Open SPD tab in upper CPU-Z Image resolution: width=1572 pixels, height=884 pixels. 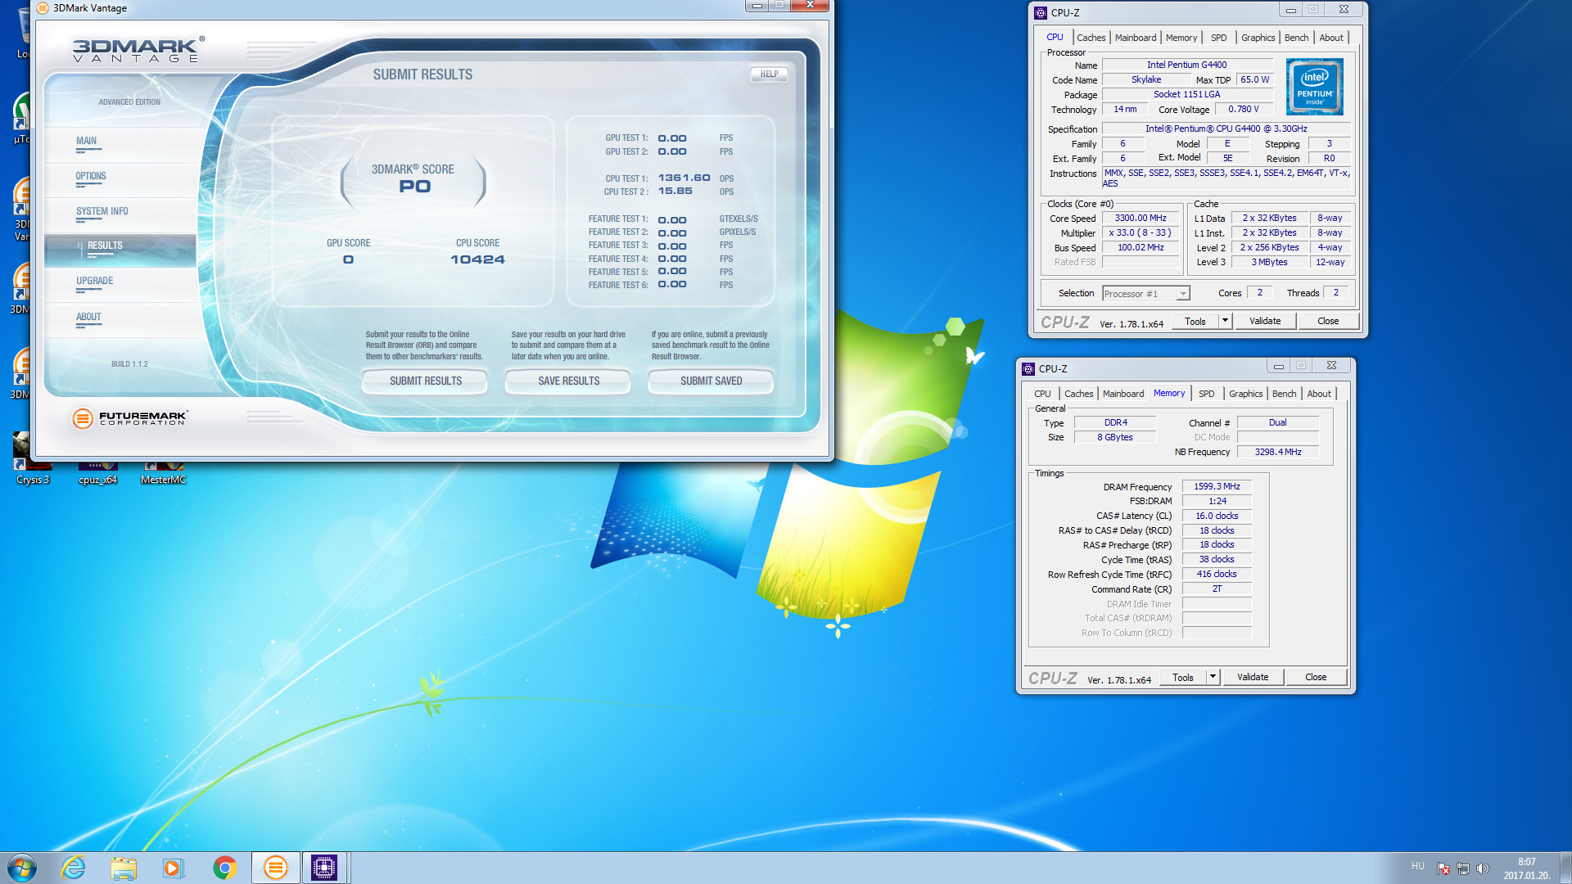click(1218, 38)
